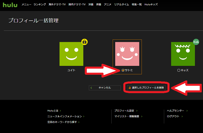
Task: Click the yellow lock badge on ユイト
Action: [84, 42]
